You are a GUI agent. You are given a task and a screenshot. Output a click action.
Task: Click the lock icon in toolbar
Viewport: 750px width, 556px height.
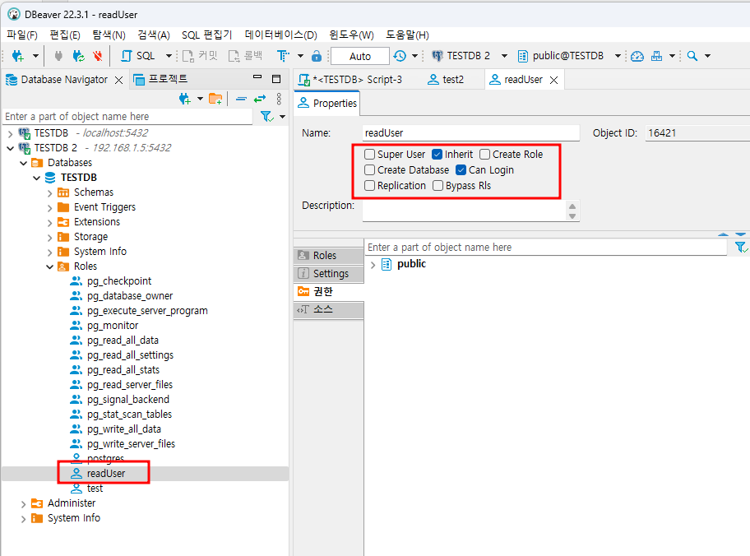click(316, 56)
